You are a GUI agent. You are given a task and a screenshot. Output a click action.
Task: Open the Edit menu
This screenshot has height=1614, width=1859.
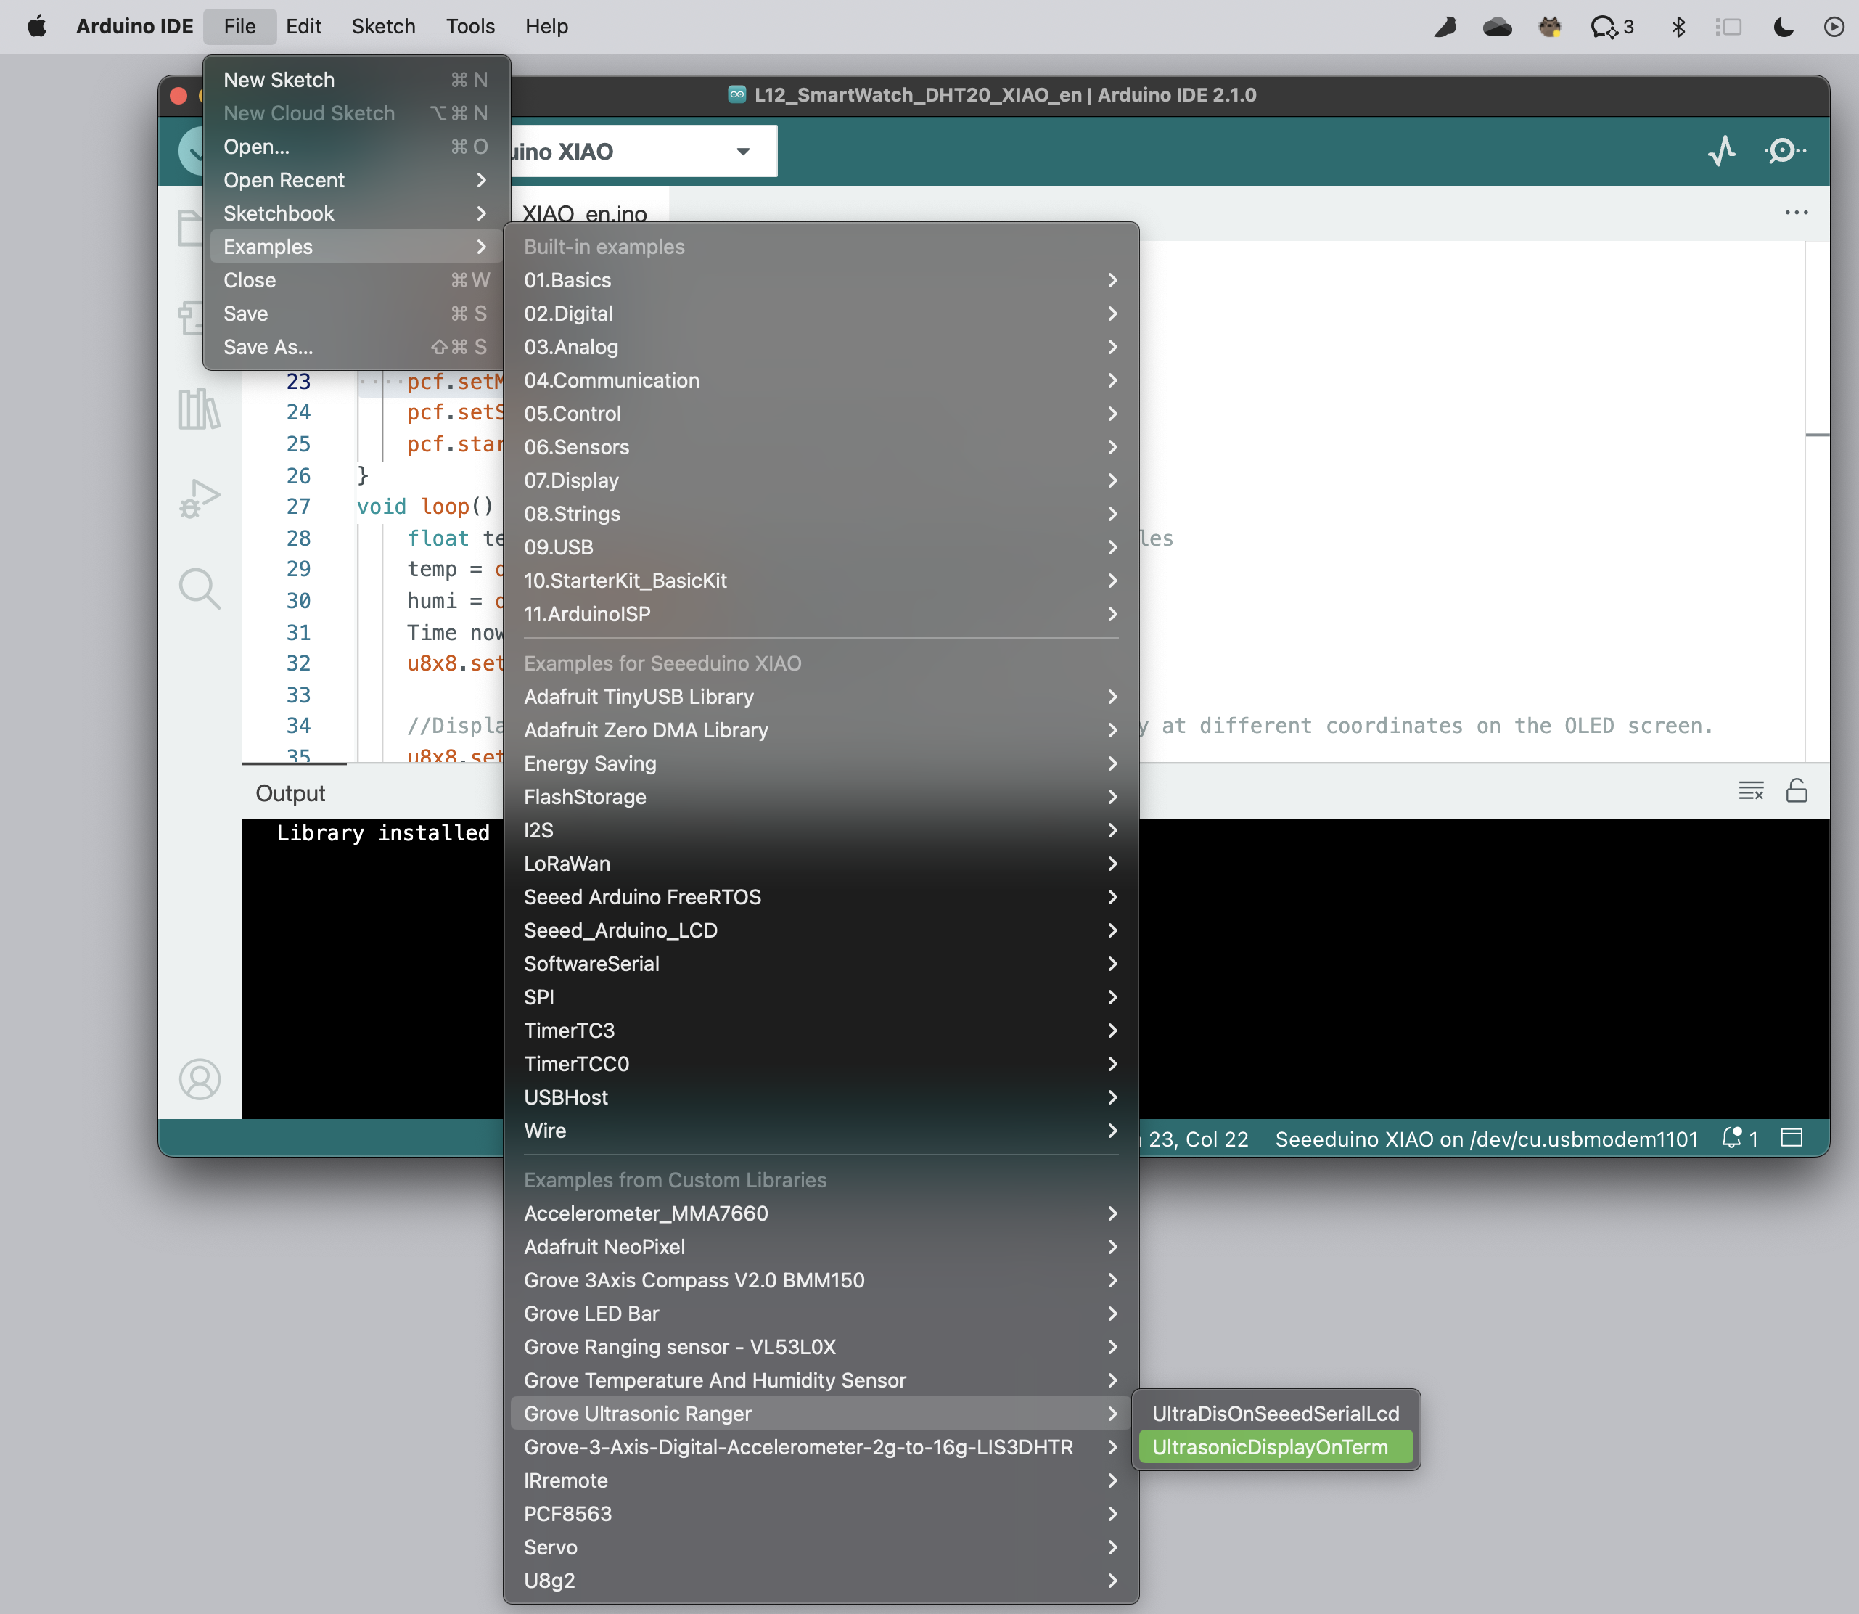pyautogui.click(x=303, y=26)
